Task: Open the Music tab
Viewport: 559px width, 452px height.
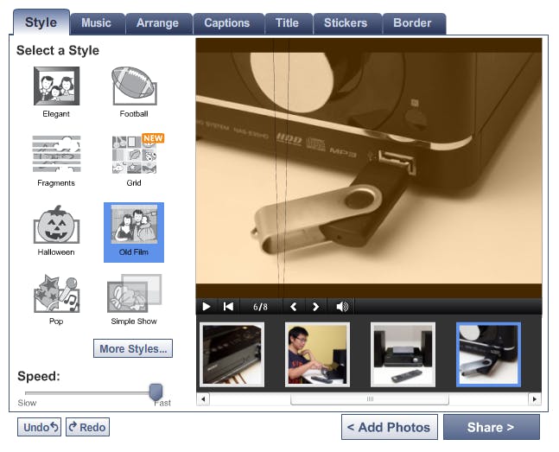Action: click(97, 23)
